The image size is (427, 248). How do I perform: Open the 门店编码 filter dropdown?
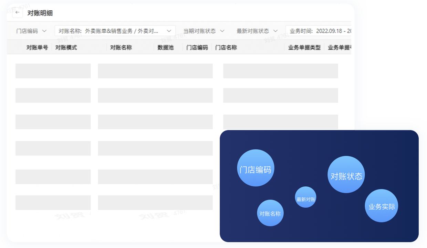[x=31, y=31]
